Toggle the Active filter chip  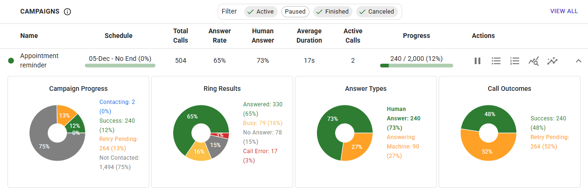tap(261, 12)
